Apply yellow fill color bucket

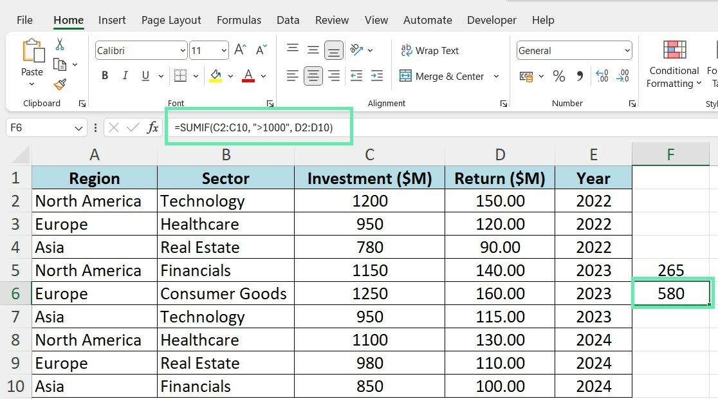pos(216,75)
